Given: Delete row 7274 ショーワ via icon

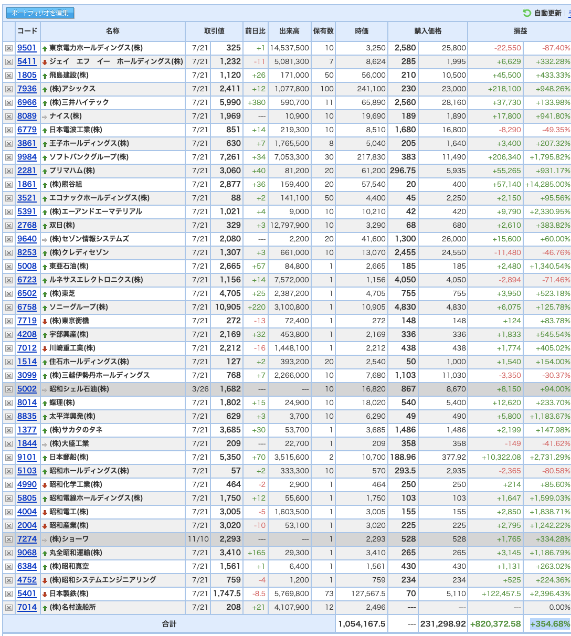Looking at the screenshot, I should click(9, 539).
